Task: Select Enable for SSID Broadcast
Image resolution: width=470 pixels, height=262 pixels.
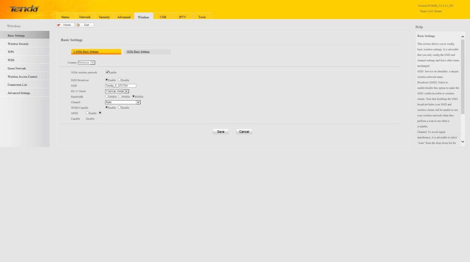Action: pyautogui.click(x=107, y=80)
